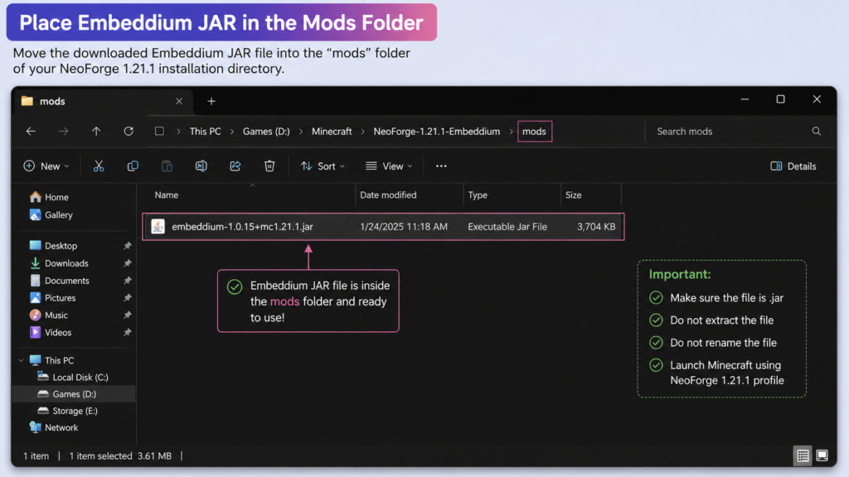Open the See more ellipsis menu
This screenshot has width=849, height=477.
click(x=441, y=166)
